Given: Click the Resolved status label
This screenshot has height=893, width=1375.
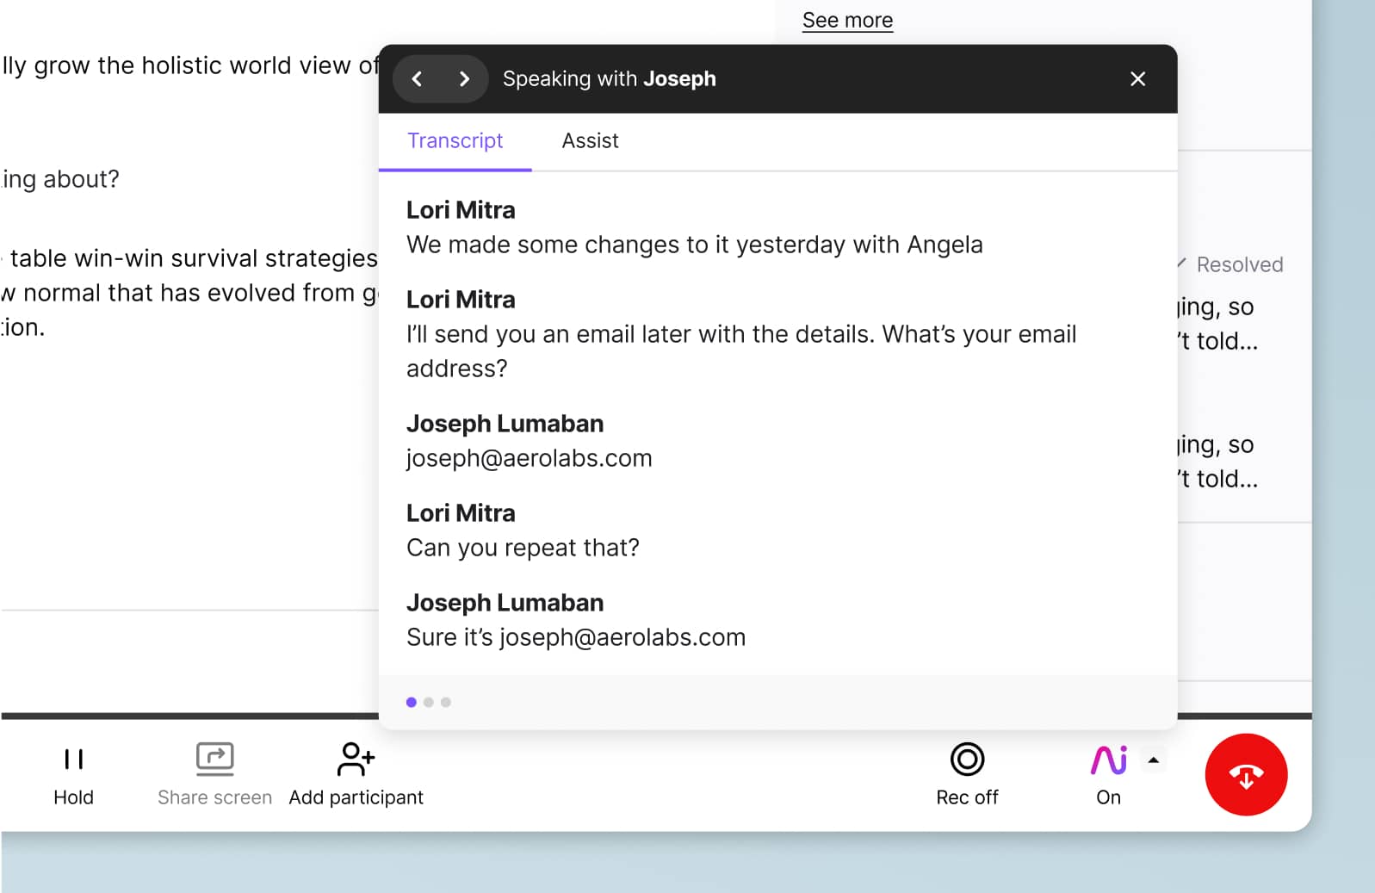Looking at the screenshot, I should [1239, 265].
